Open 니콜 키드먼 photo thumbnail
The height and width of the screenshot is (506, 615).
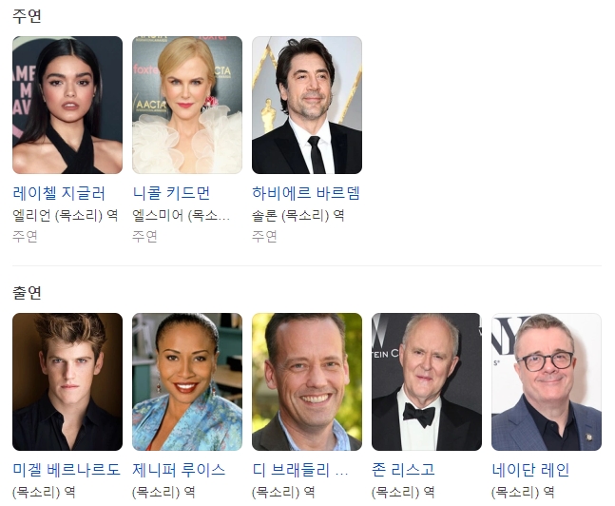(187, 105)
